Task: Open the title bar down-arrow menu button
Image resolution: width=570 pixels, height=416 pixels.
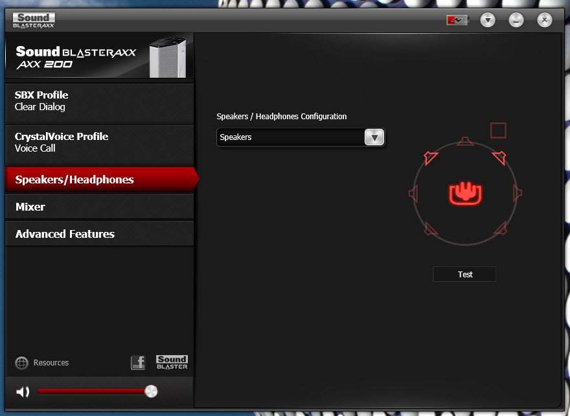Action: point(488,20)
